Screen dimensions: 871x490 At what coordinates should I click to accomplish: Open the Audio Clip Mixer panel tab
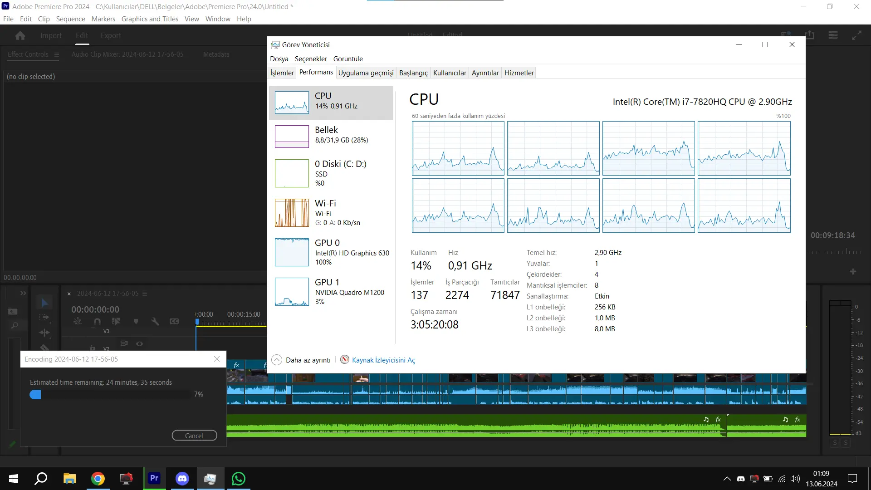127,54
